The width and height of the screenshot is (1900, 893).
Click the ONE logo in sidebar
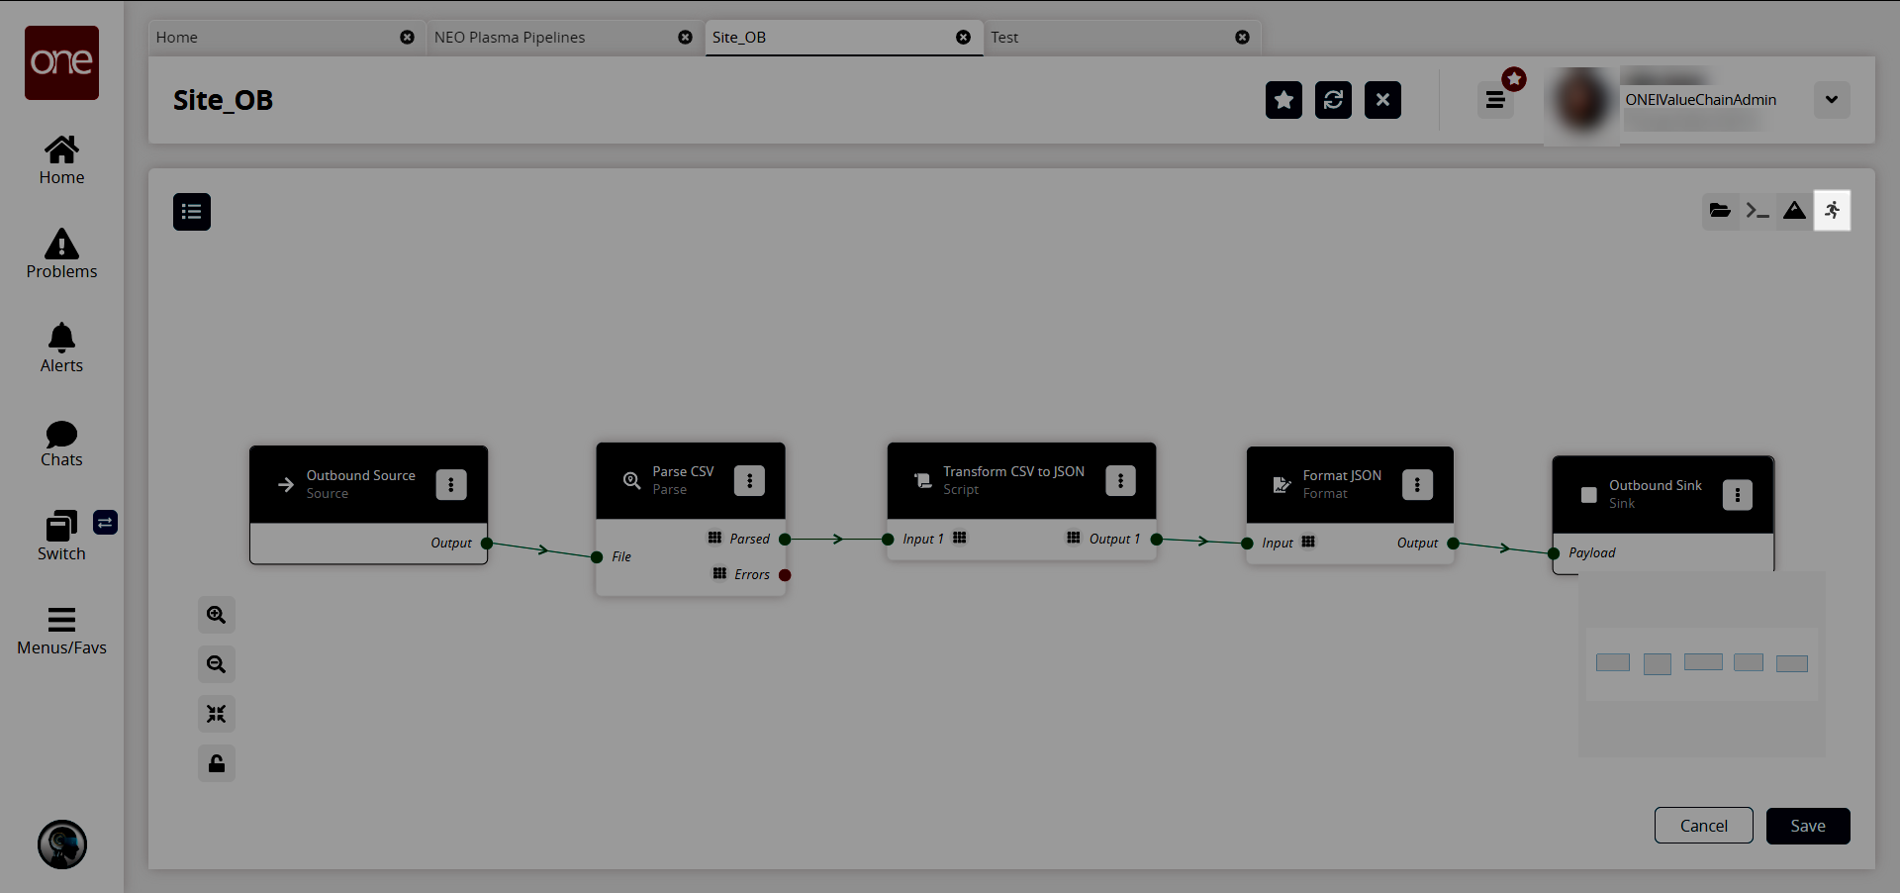point(61,62)
